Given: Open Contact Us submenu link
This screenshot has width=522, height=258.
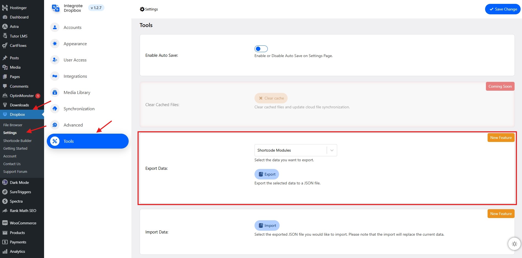Looking at the screenshot, I should point(12,164).
